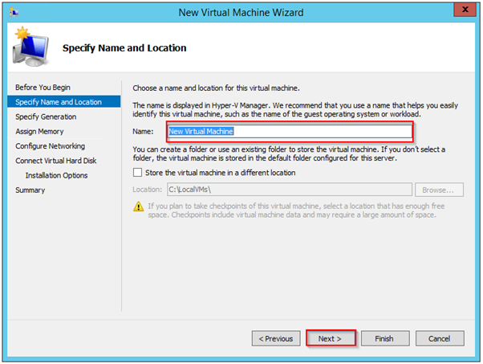Image resolution: width=483 pixels, height=364 pixels.
Task: Go to the Before You Begin step
Action: pos(43,87)
